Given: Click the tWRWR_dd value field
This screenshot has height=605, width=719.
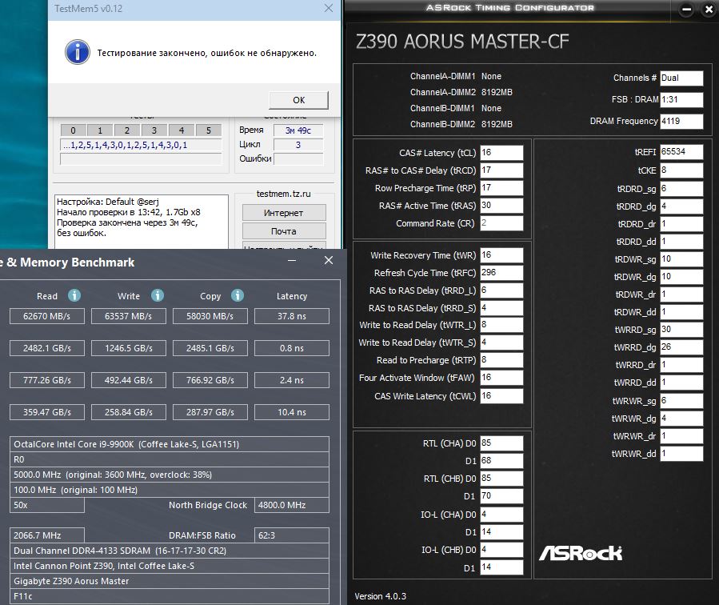Looking at the screenshot, I should pos(681,454).
